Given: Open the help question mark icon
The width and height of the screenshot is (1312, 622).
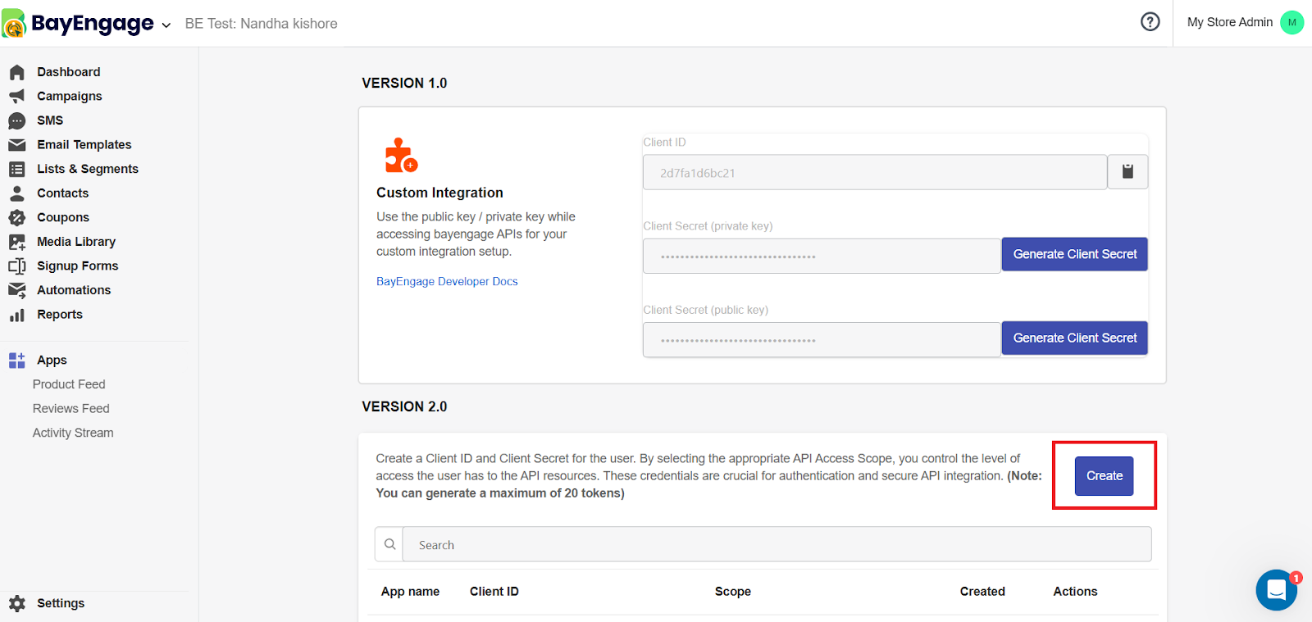Looking at the screenshot, I should 1150,22.
